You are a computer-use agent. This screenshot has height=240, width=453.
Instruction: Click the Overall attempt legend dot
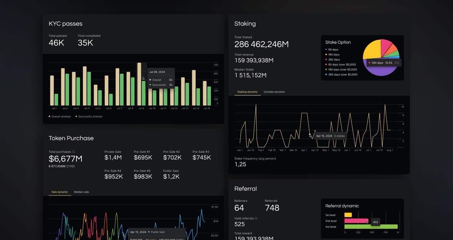click(x=50, y=116)
